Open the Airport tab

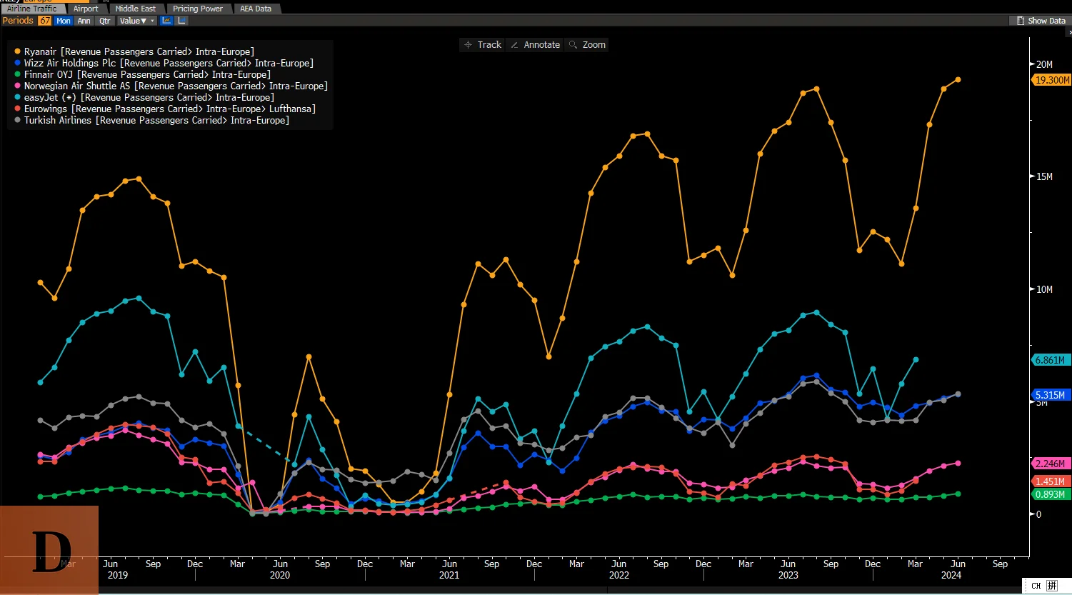(x=86, y=9)
